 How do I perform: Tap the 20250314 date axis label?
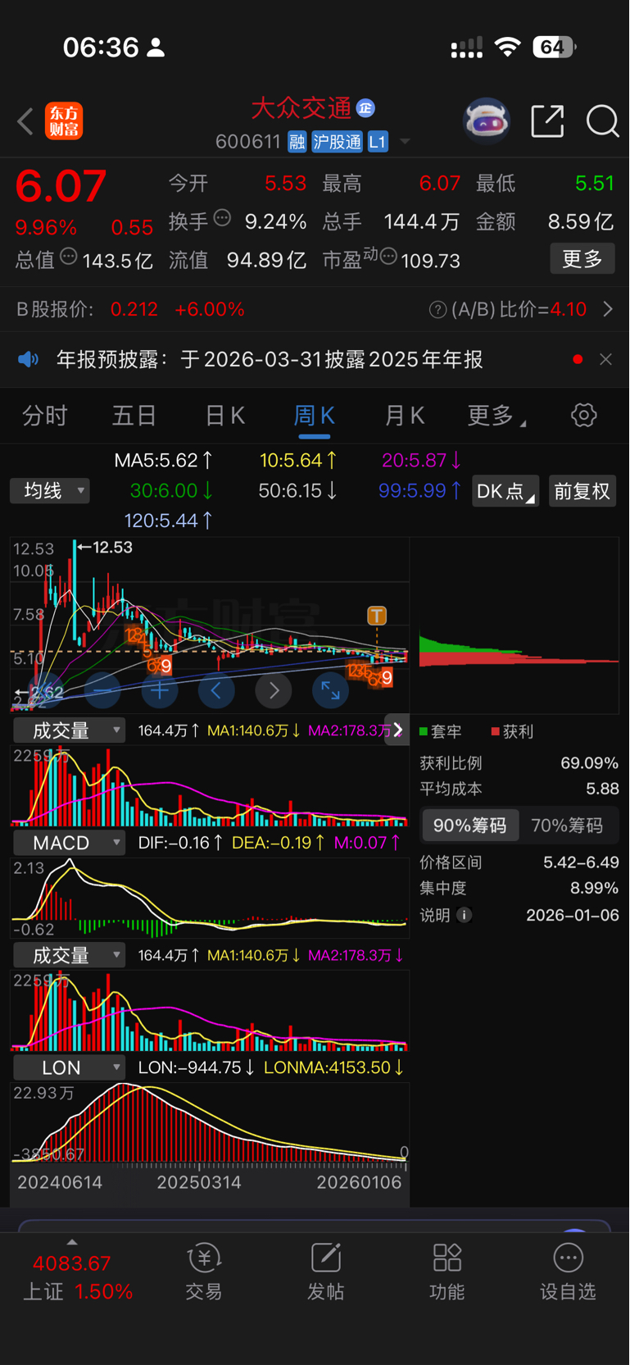[199, 1182]
